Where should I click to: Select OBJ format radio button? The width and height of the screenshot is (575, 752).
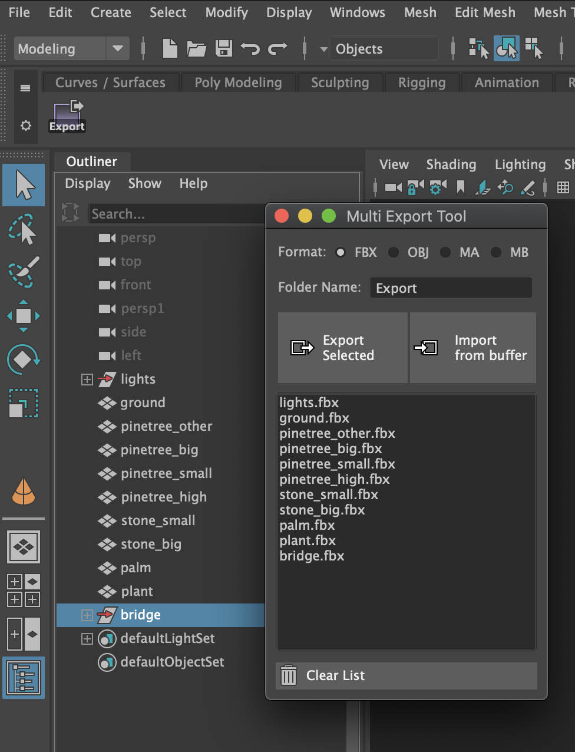[x=394, y=252]
